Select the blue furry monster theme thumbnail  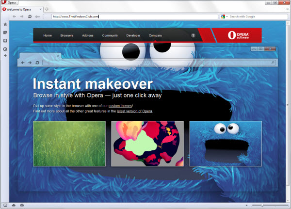(x=226, y=144)
